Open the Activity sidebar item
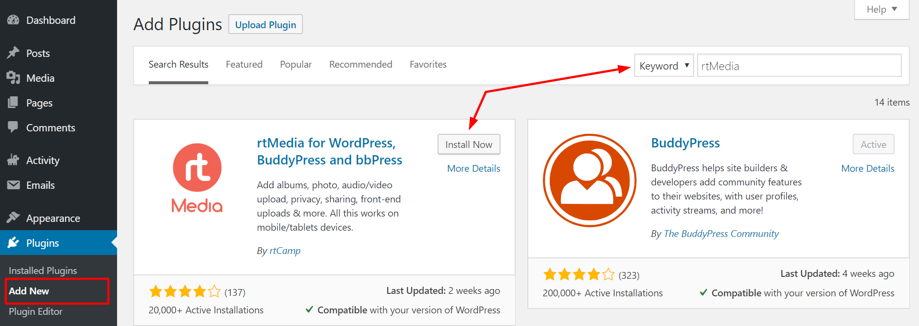This screenshot has width=919, height=326. (x=59, y=160)
